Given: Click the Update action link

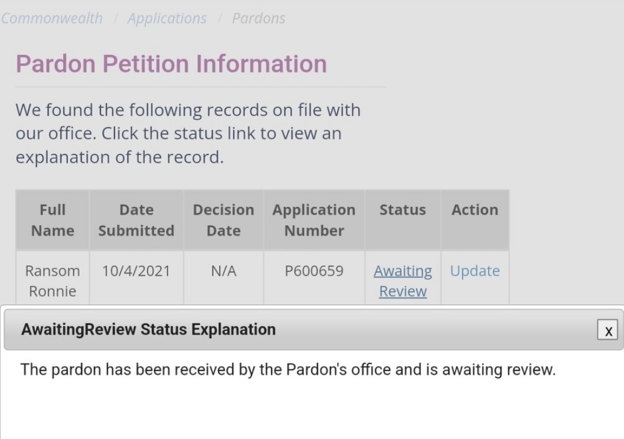Looking at the screenshot, I should [x=475, y=271].
